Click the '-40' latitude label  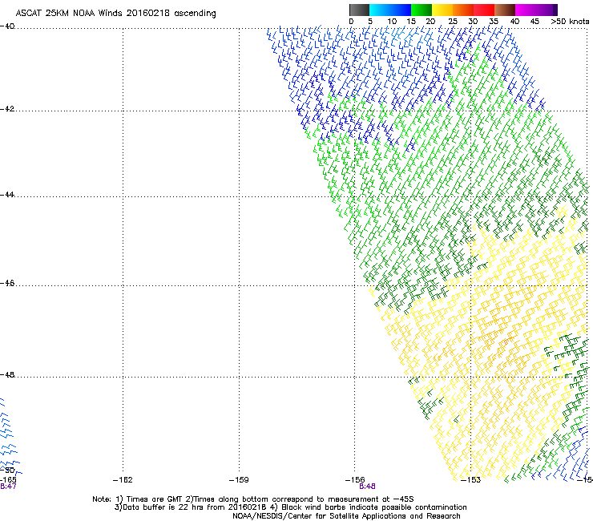(7, 26)
